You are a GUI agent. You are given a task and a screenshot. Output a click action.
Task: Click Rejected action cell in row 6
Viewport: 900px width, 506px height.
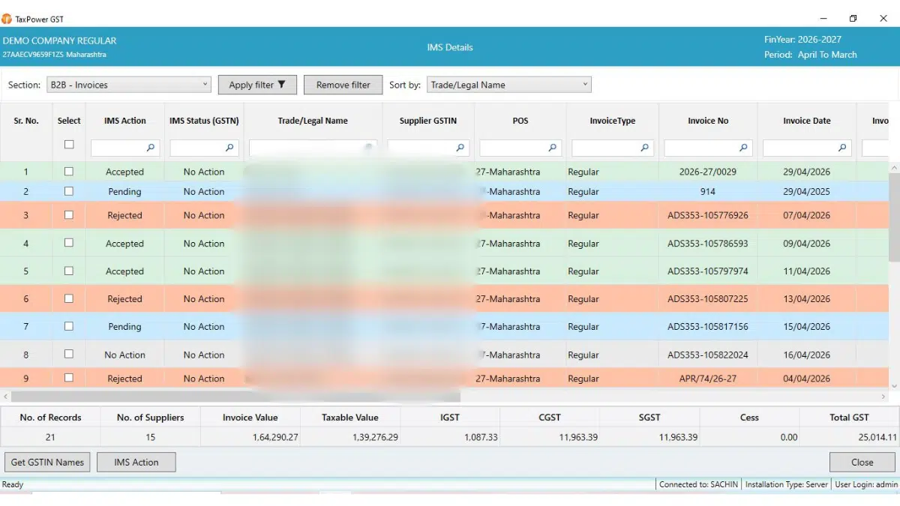tap(125, 298)
